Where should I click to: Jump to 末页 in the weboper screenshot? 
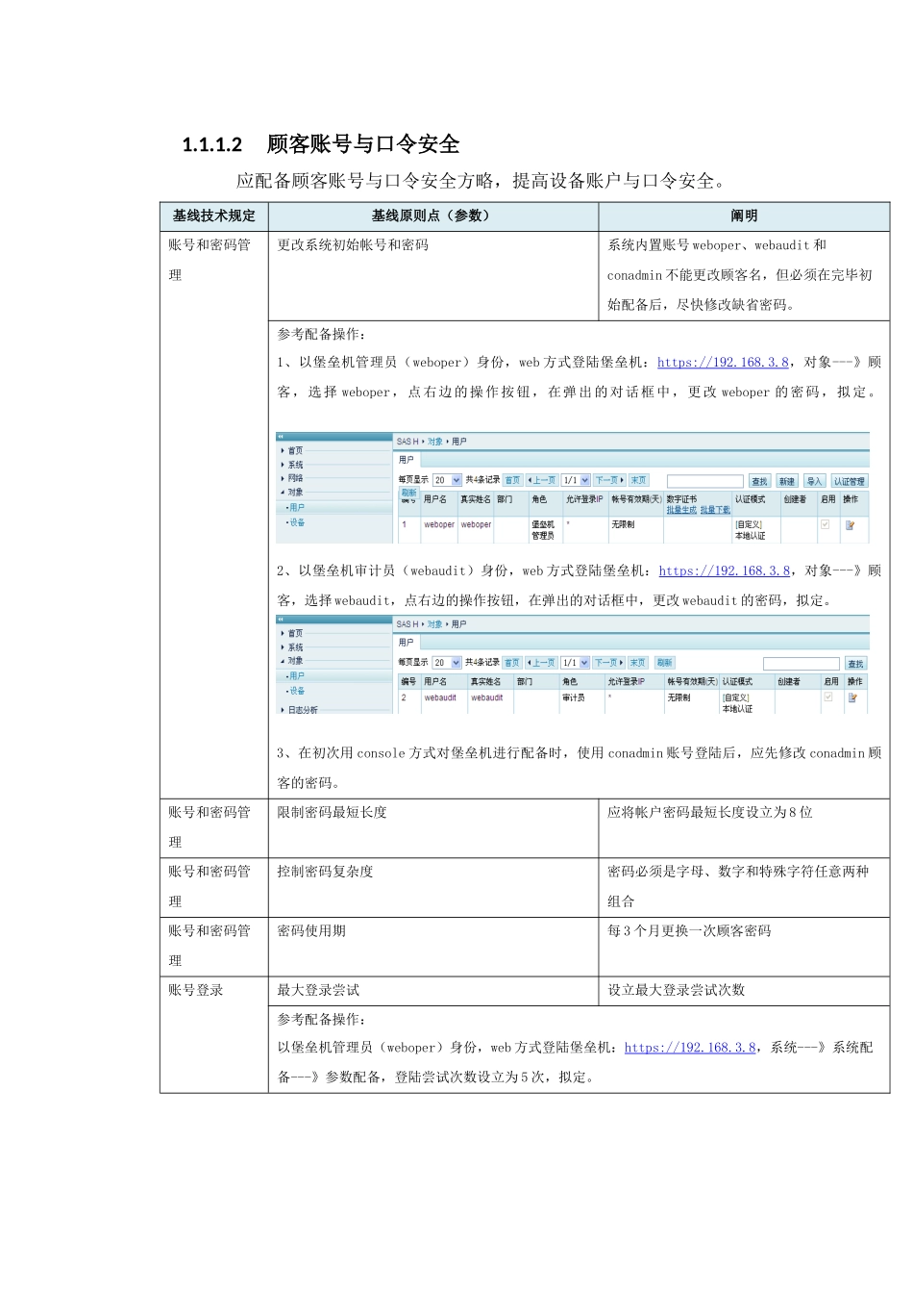coord(638,480)
